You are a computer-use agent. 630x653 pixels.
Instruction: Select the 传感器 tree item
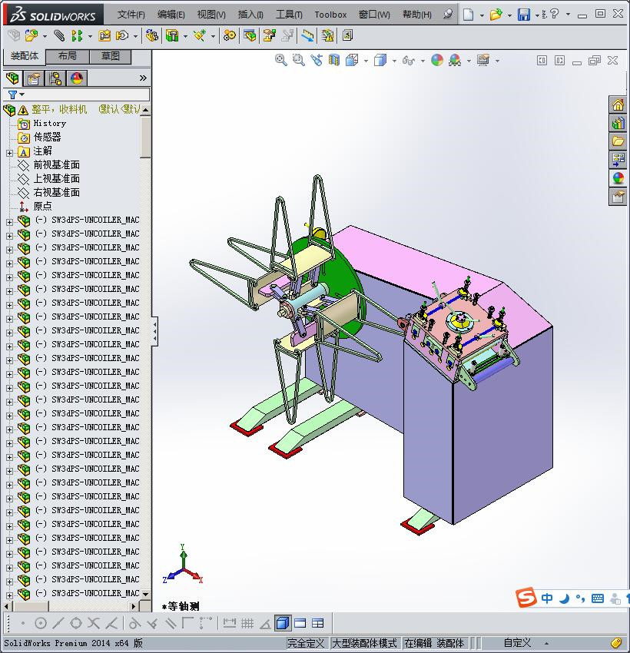coord(47,137)
